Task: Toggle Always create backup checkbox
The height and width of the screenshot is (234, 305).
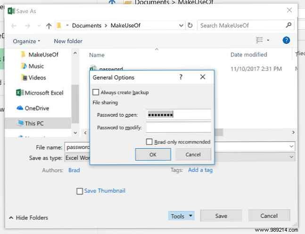Action: pos(96,92)
